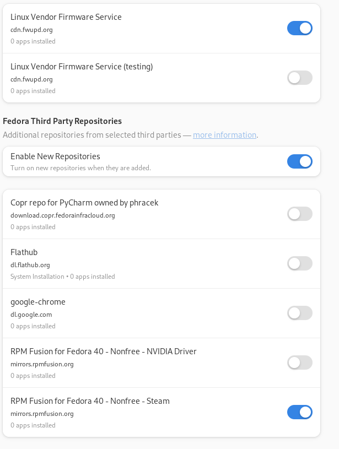
Task: Open the google-chrome repository row title
Action: 38,302
